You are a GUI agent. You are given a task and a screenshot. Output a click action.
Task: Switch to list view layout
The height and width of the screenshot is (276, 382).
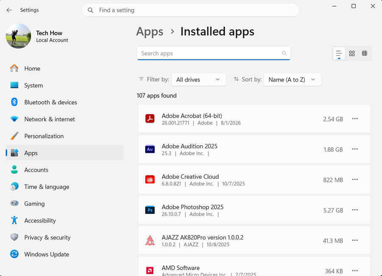click(339, 54)
